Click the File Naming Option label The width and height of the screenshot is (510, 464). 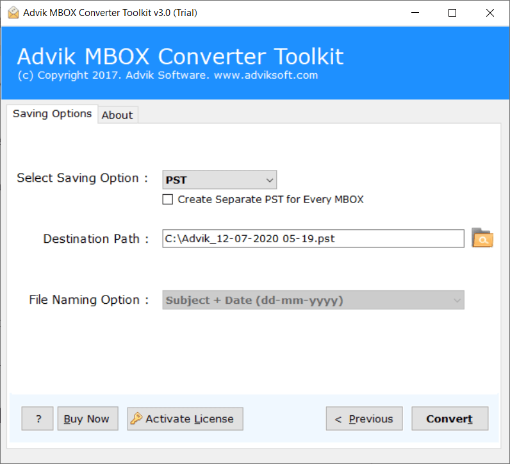click(x=88, y=300)
